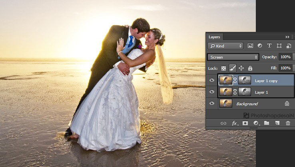Viewport: 295px width, 167px height.
Task: Click the shape layer filter icon
Action: coord(279,46)
